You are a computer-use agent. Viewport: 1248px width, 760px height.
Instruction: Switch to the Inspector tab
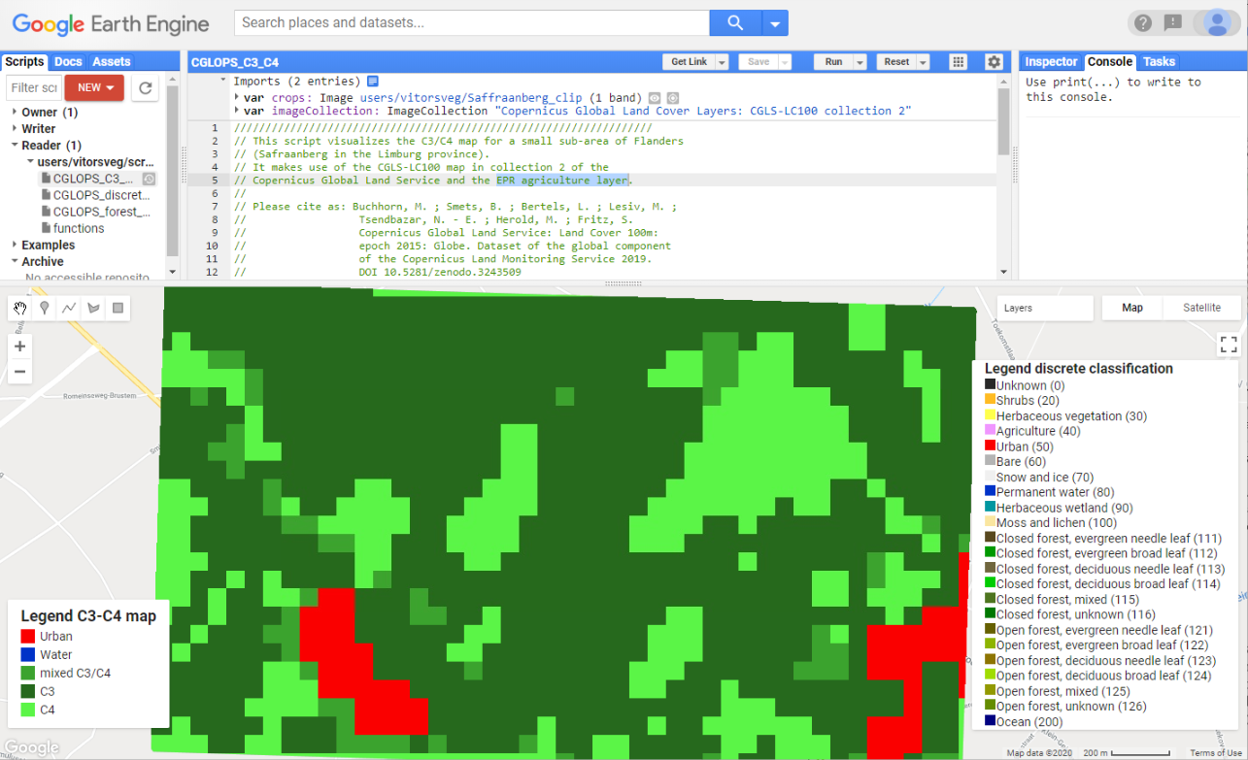(x=1051, y=61)
